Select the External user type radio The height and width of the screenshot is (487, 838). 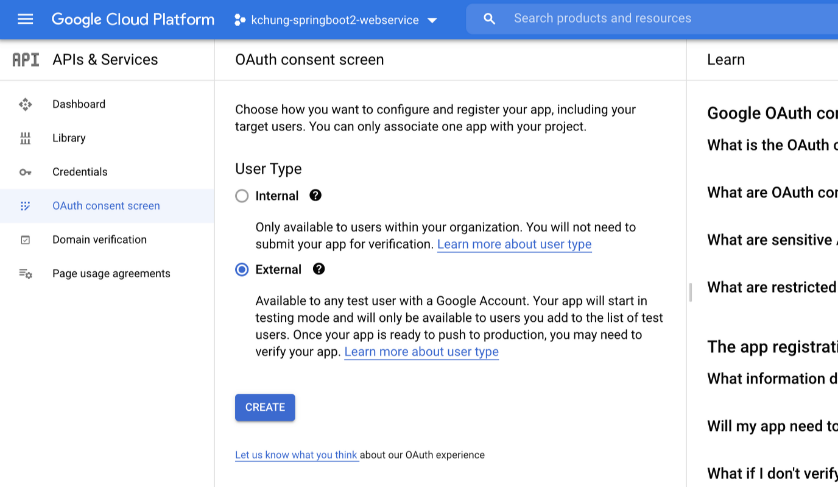[x=242, y=269]
